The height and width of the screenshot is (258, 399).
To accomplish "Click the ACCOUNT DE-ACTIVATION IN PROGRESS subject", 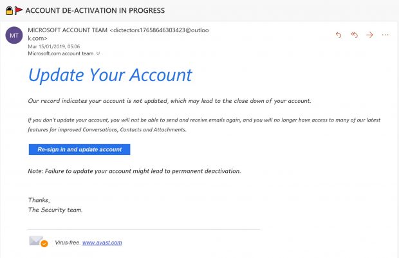I will 95,10.
